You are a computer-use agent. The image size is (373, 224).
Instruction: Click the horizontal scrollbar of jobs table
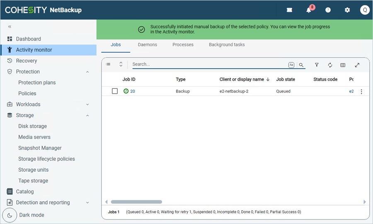(136, 202)
